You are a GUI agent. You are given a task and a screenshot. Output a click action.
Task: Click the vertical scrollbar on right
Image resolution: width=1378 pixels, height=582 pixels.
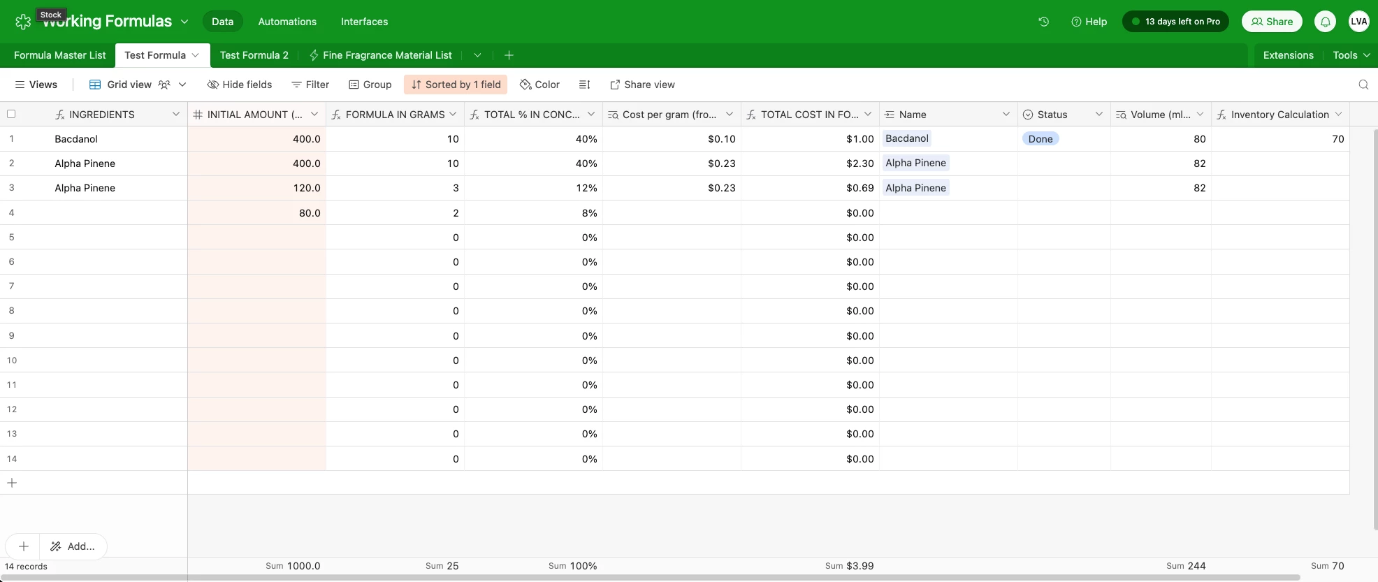[x=1375, y=328]
